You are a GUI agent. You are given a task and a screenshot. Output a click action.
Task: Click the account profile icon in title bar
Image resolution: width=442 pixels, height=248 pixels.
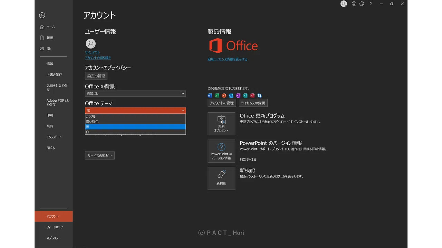tap(344, 4)
